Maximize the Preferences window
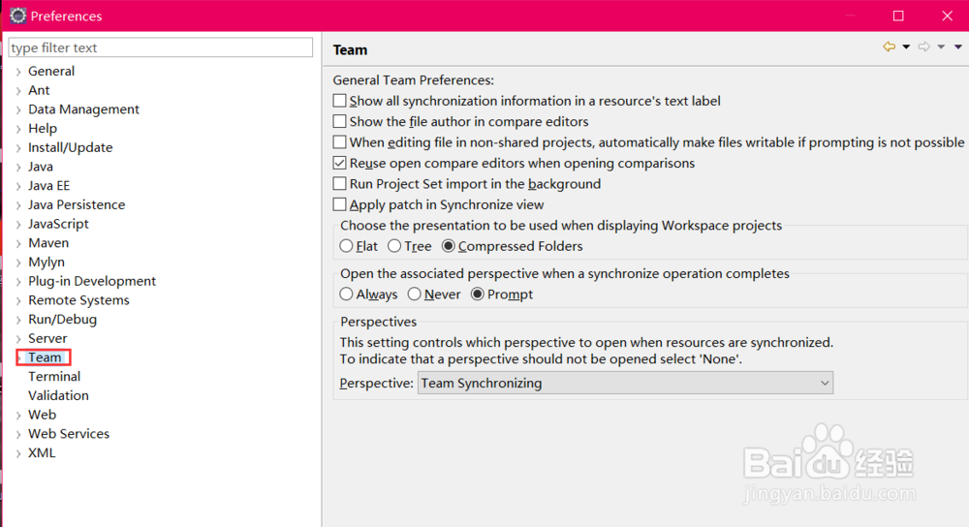The width and height of the screenshot is (969, 527). 898,16
